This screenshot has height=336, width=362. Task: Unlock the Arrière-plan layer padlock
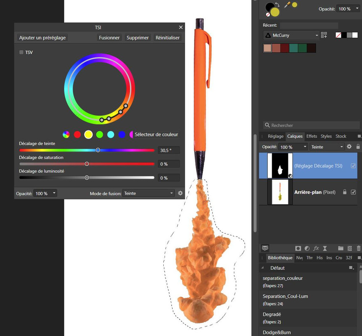[x=345, y=192]
